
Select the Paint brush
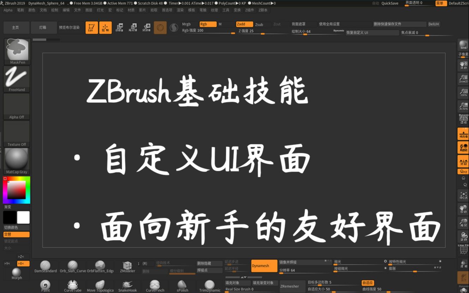pos(45,286)
